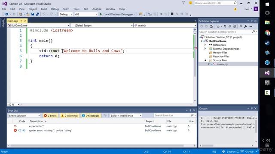The width and height of the screenshot is (275, 154).
Task: Click Visual Studio icon in Windows taskbar
Action: tap(267, 73)
